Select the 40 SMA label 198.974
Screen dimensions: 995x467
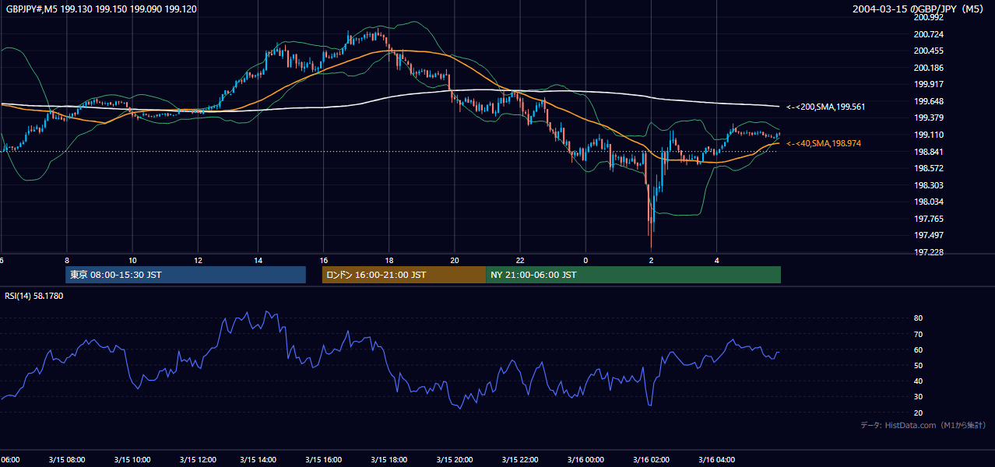click(x=823, y=143)
